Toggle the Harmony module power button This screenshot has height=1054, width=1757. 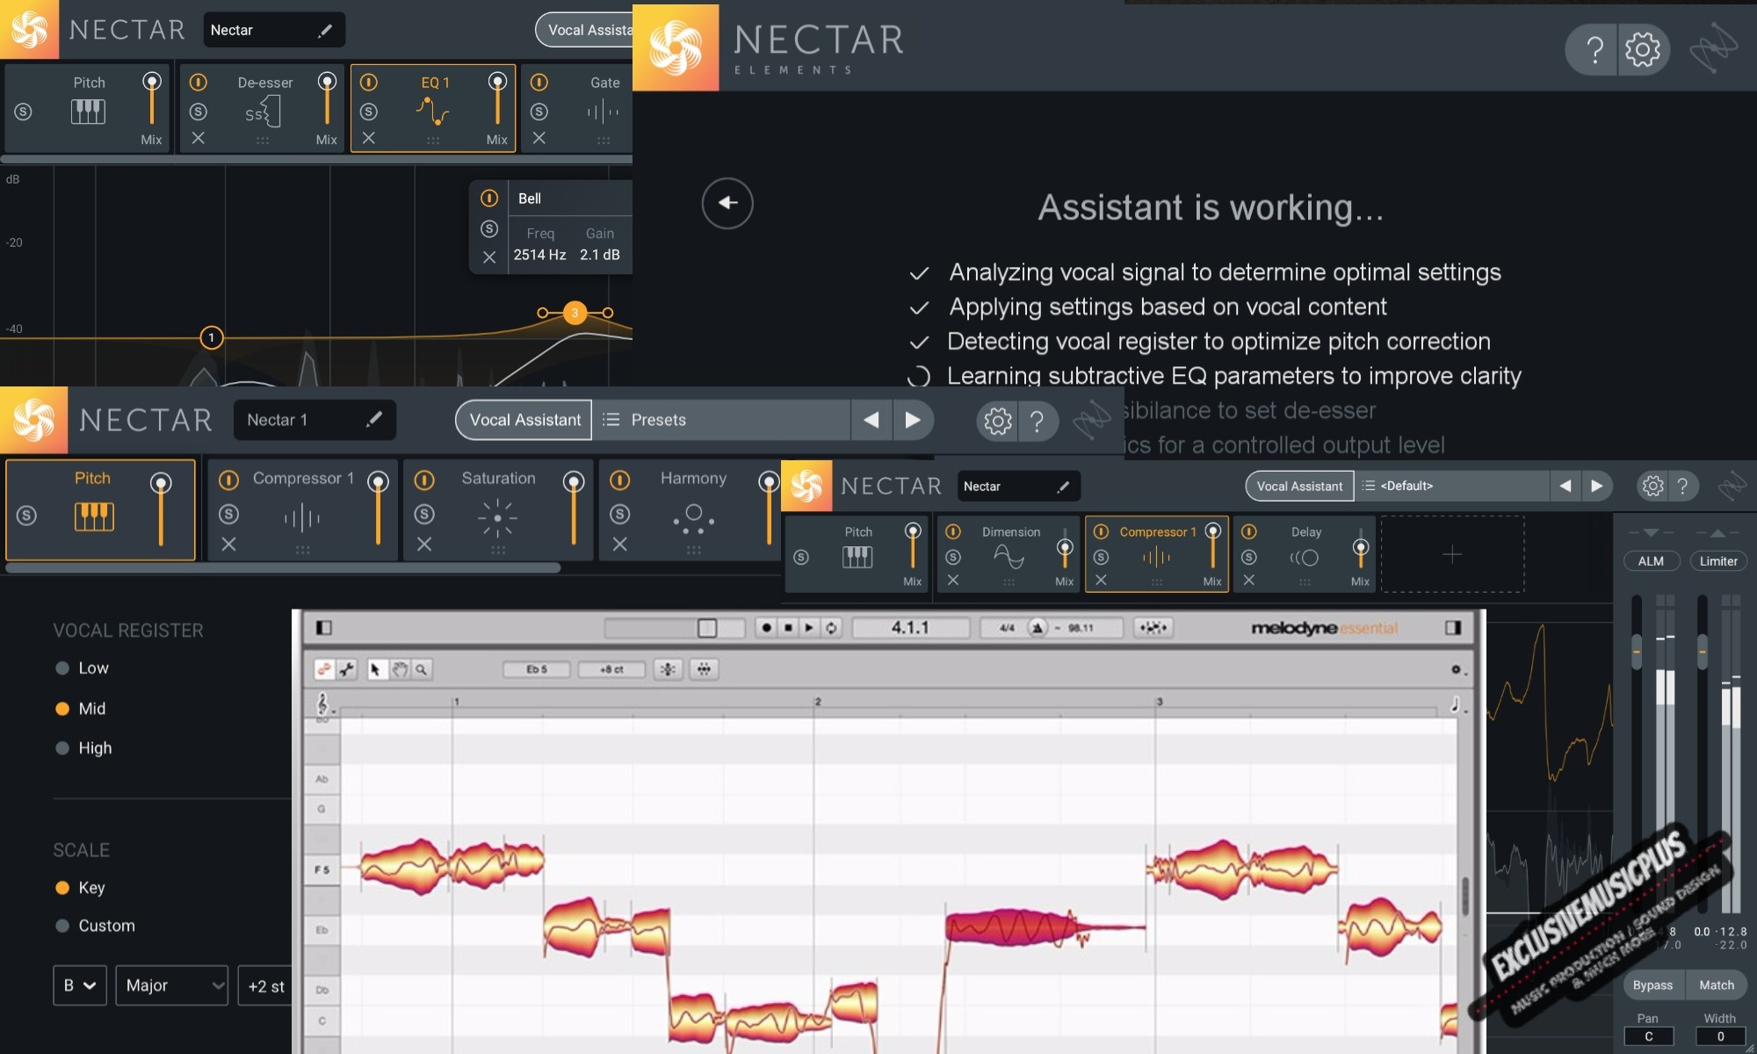(619, 480)
